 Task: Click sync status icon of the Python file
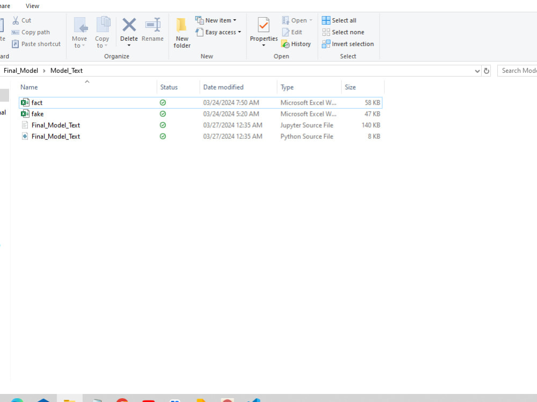(163, 136)
